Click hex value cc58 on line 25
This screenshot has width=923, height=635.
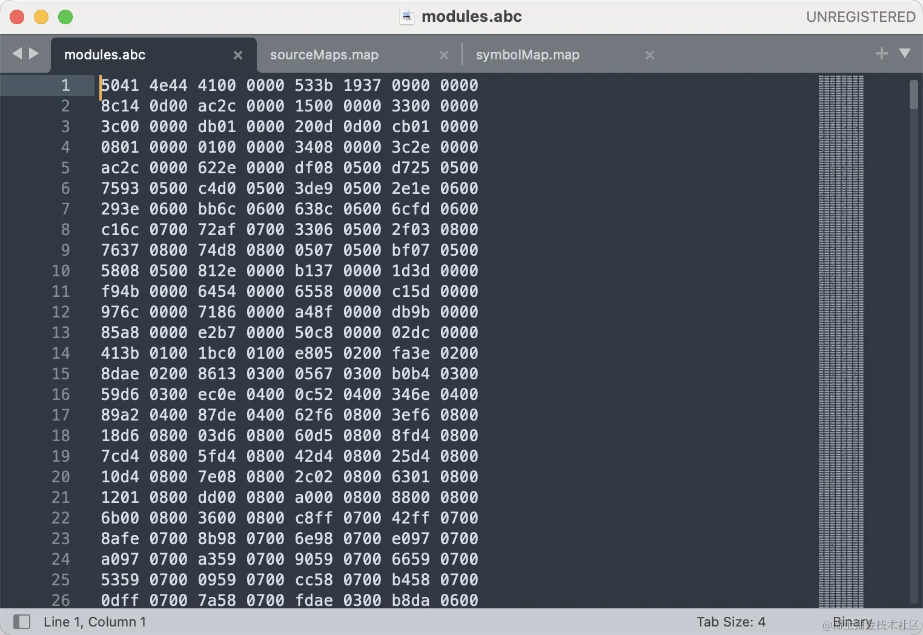pyautogui.click(x=314, y=580)
